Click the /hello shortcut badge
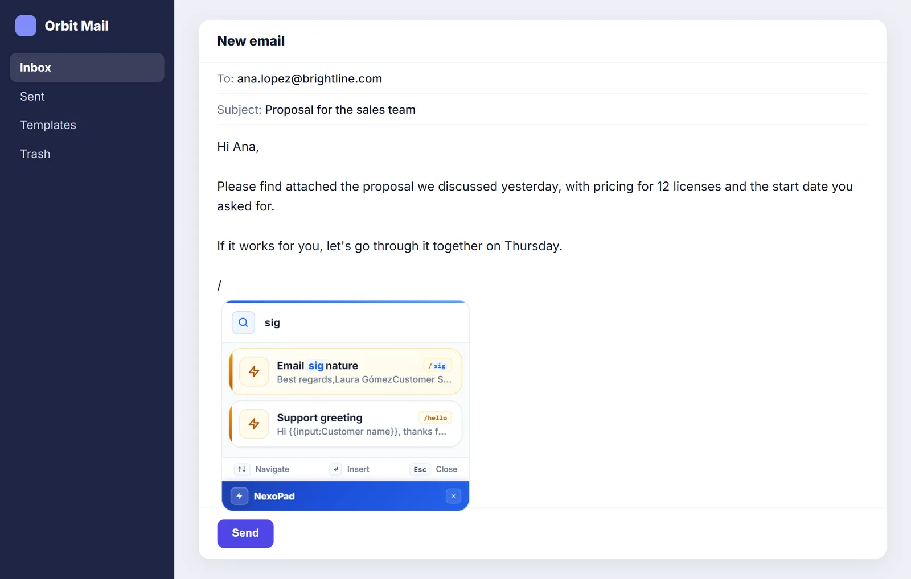Image resolution: width=911 pixels, height=579 pixels. pos(436,418)
